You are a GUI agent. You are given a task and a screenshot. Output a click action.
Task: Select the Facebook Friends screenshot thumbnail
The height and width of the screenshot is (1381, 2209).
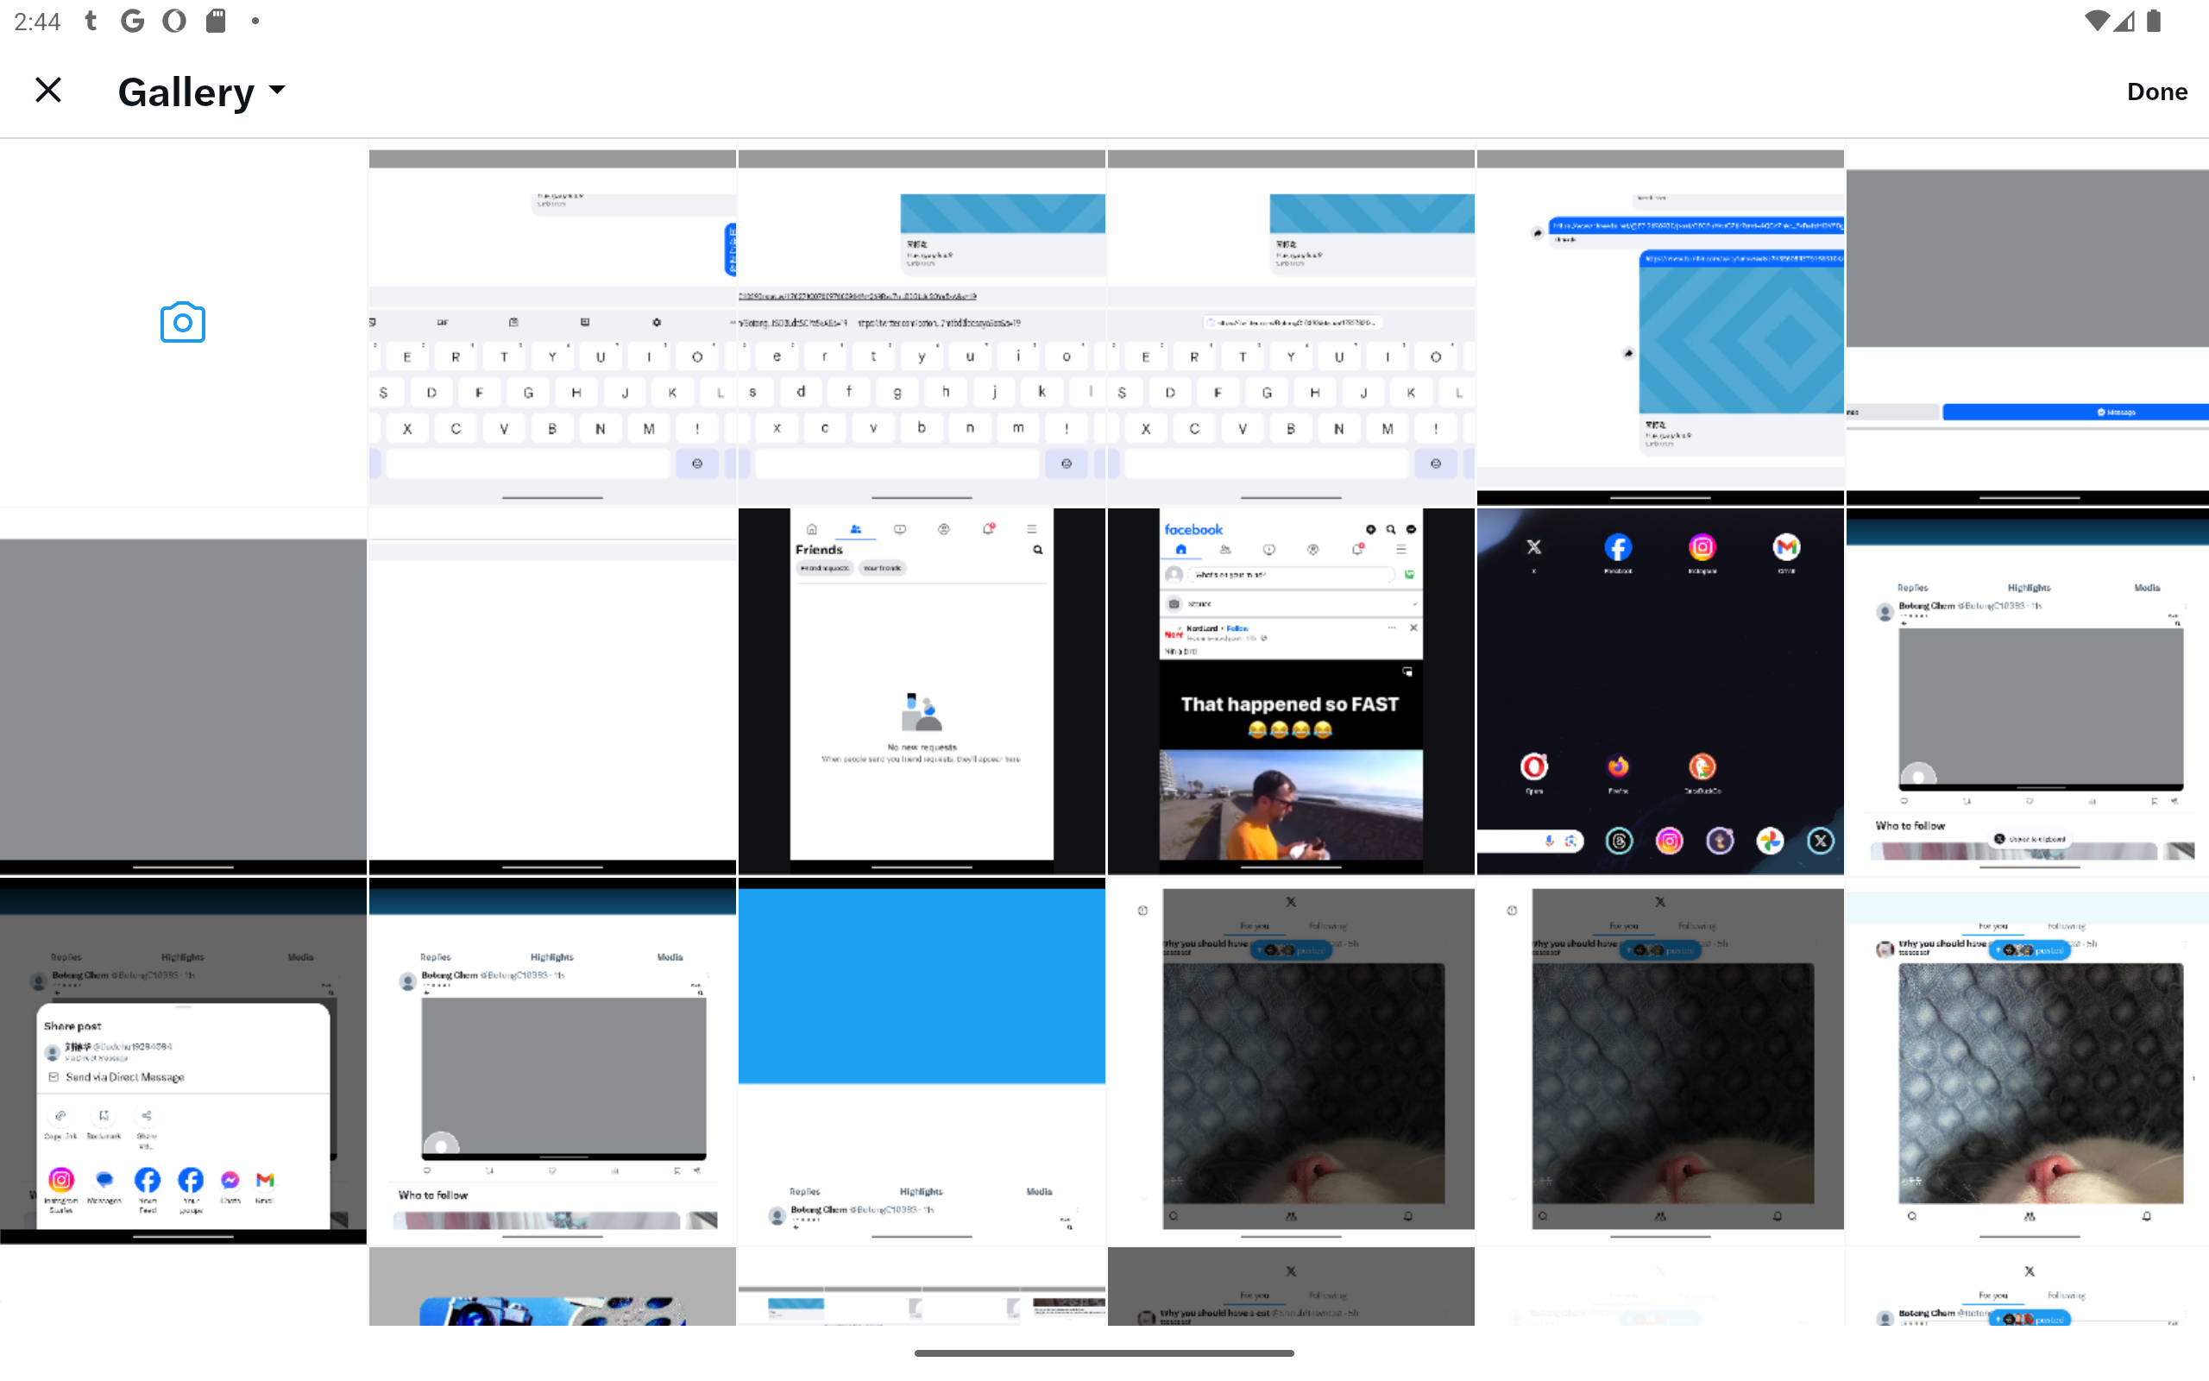tap(921, 691)
